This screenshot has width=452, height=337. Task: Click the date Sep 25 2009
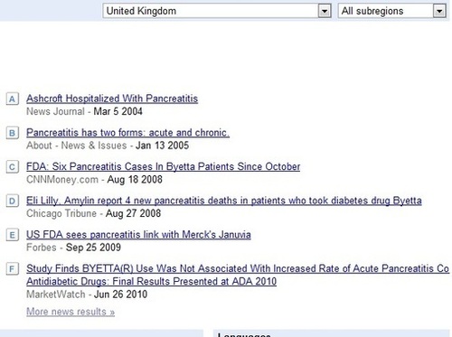[x=93, y=248]
